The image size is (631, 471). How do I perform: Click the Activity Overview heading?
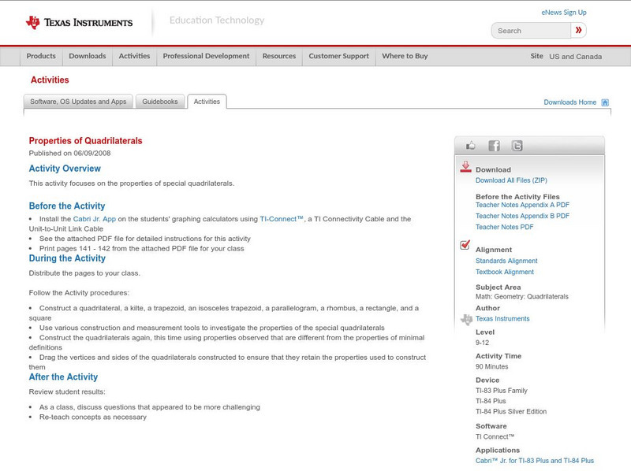tap(65, 169)
